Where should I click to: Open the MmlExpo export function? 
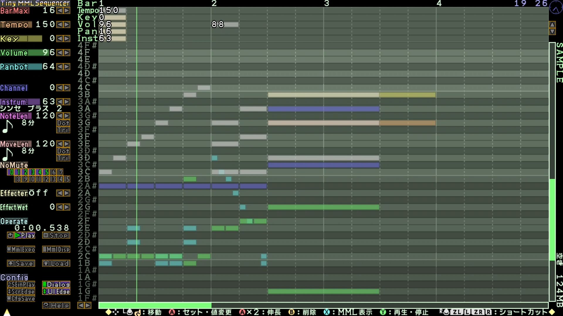(x=21, y=249)
